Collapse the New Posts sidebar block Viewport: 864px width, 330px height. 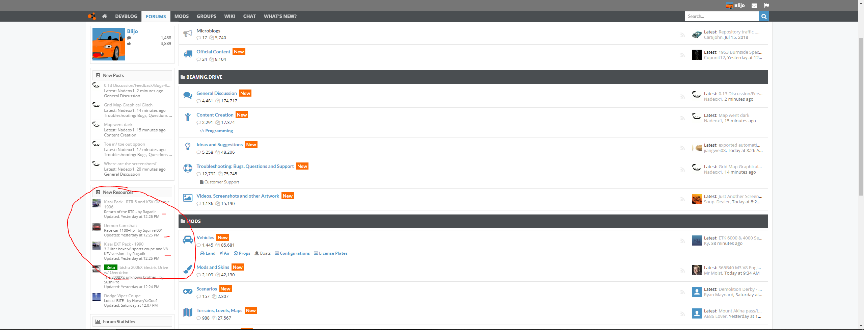[98, 75]
